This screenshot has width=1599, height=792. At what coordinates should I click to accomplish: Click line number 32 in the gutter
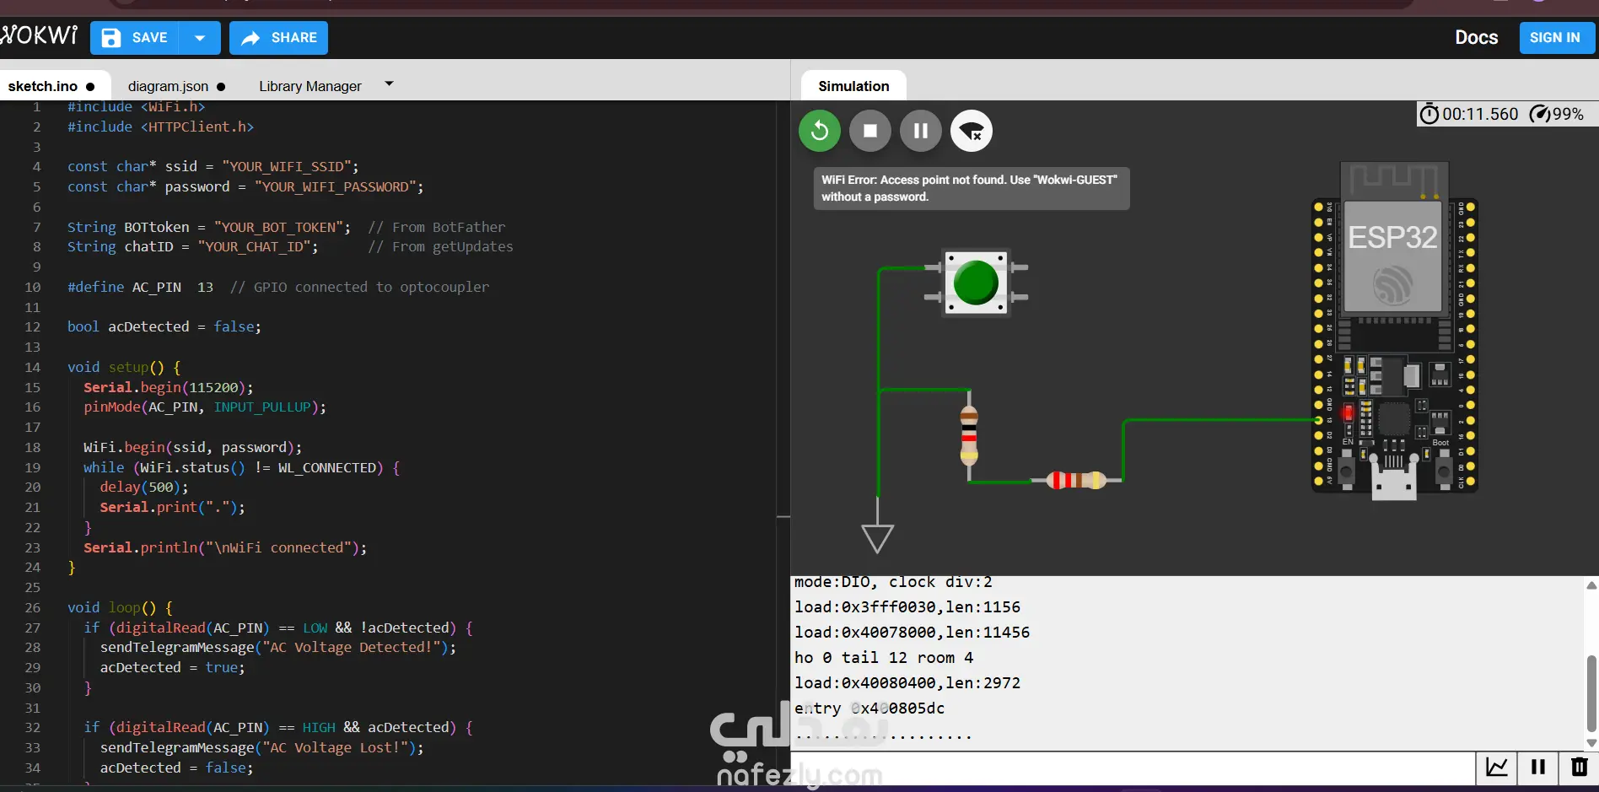click(32, 727)
